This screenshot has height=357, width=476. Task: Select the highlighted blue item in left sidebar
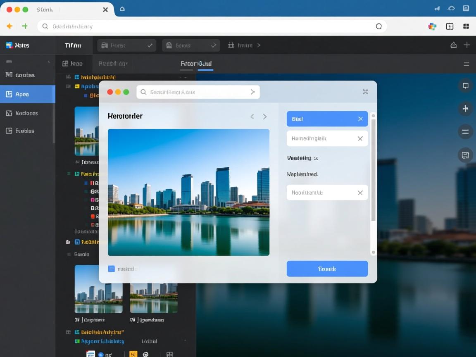[27, 94]
